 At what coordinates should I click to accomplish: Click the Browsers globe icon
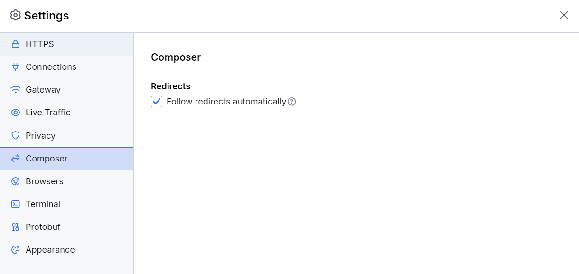coord(15,181)
